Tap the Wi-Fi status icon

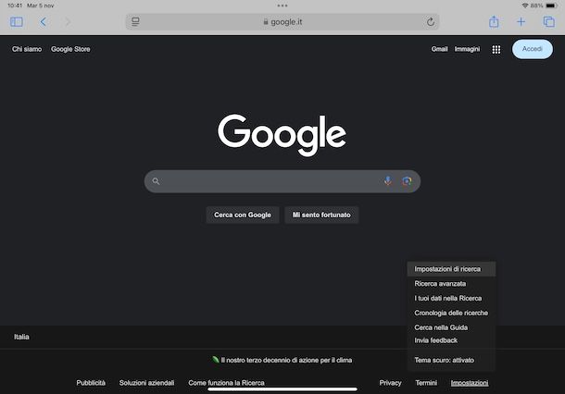click(x=525, y=6)
